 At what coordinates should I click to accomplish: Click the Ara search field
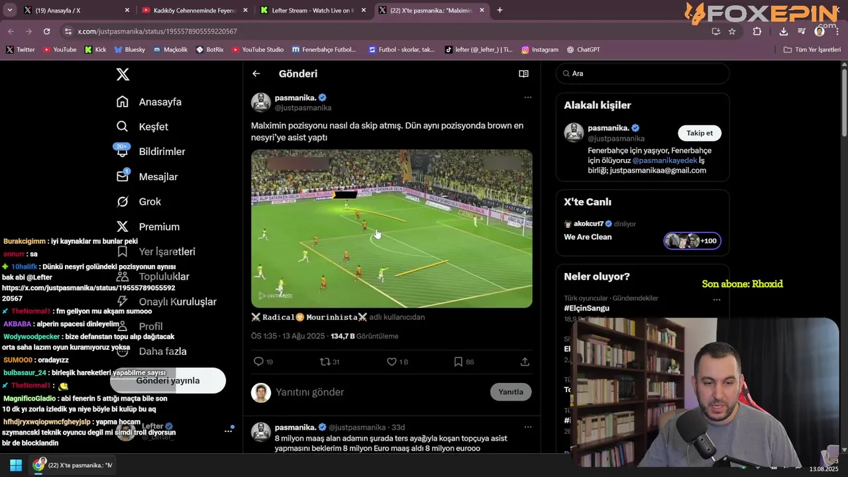[x=643, y=74]
